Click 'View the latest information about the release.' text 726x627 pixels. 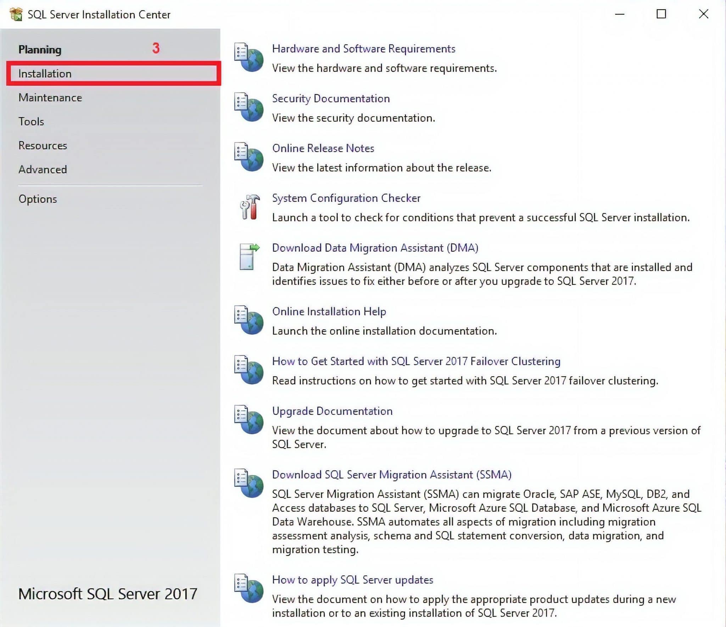381,168
